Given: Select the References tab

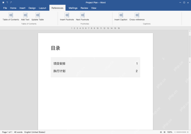Looking at the screenshot, I should coord(57,8).
